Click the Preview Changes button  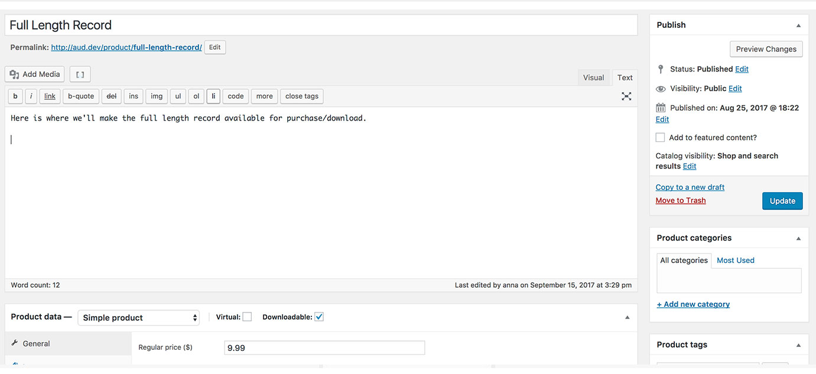766,49
